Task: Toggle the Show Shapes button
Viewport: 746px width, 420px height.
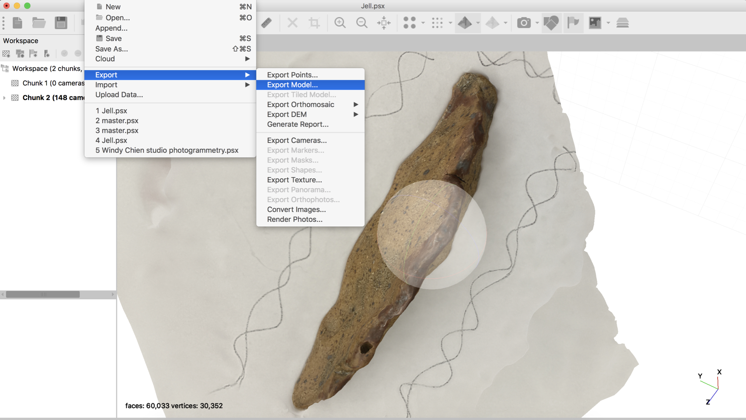Action: coord(551,23)
